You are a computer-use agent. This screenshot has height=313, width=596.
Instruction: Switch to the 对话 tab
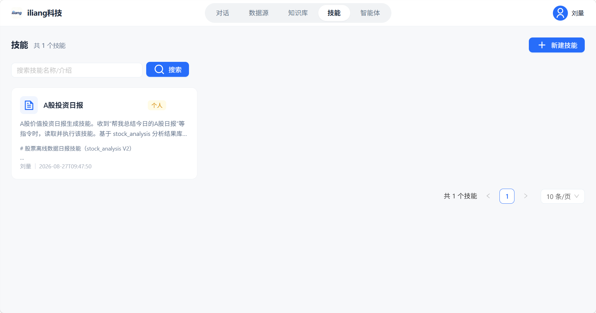click(x=223, y=13)
